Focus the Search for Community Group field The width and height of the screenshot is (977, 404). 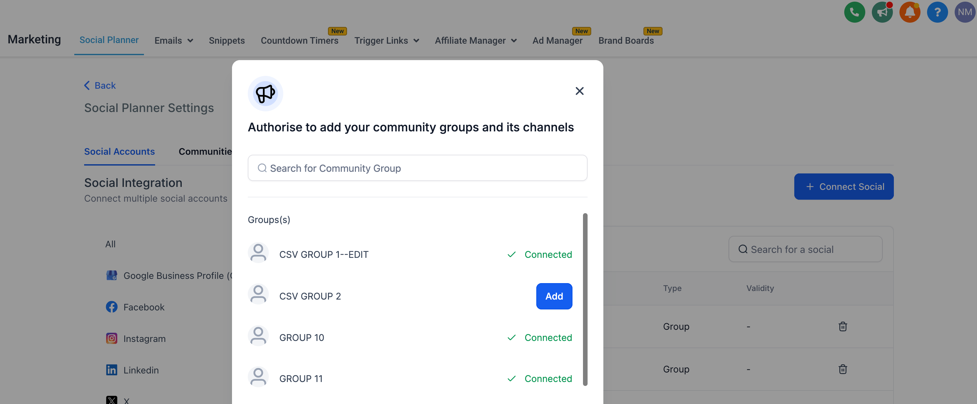417,168
